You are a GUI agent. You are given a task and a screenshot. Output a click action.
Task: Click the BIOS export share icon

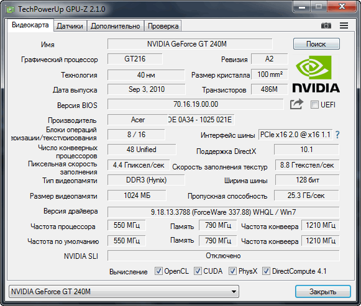point(296,104)
